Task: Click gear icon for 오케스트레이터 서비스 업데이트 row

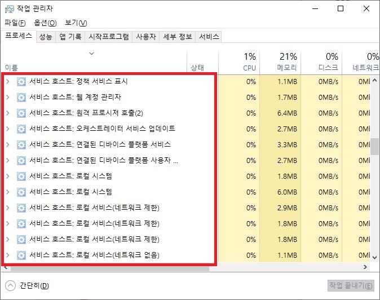Action: (21, 129)
